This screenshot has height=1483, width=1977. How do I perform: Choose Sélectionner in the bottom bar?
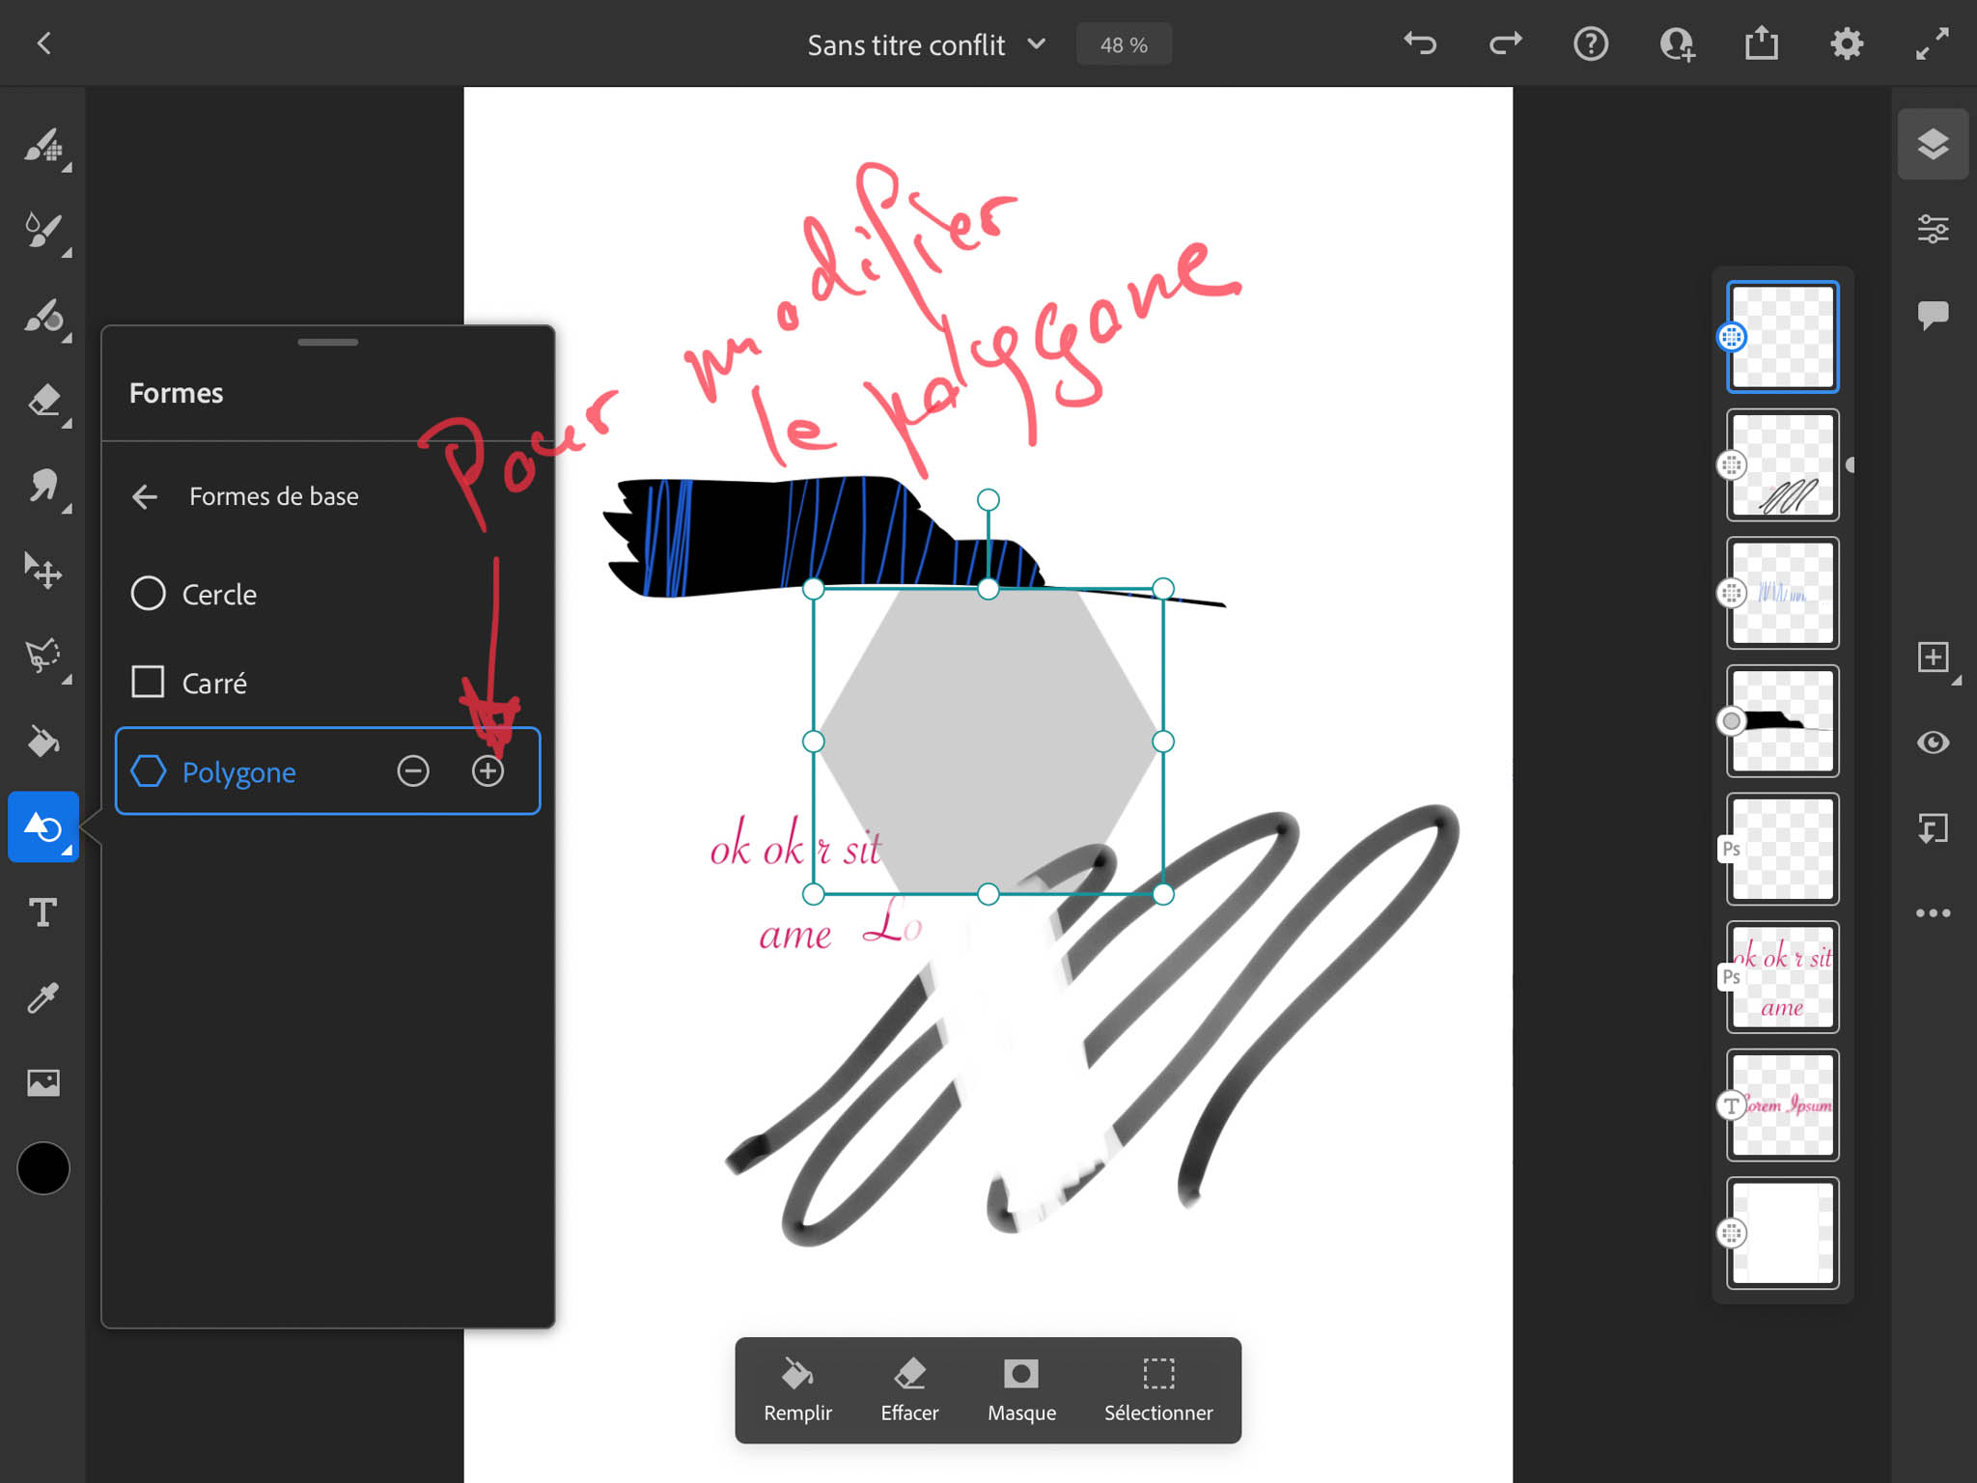[x=1157, y=1390]
